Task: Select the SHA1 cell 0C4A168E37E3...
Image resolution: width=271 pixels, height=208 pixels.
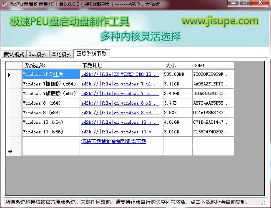Action: click(x=213, y=113)
